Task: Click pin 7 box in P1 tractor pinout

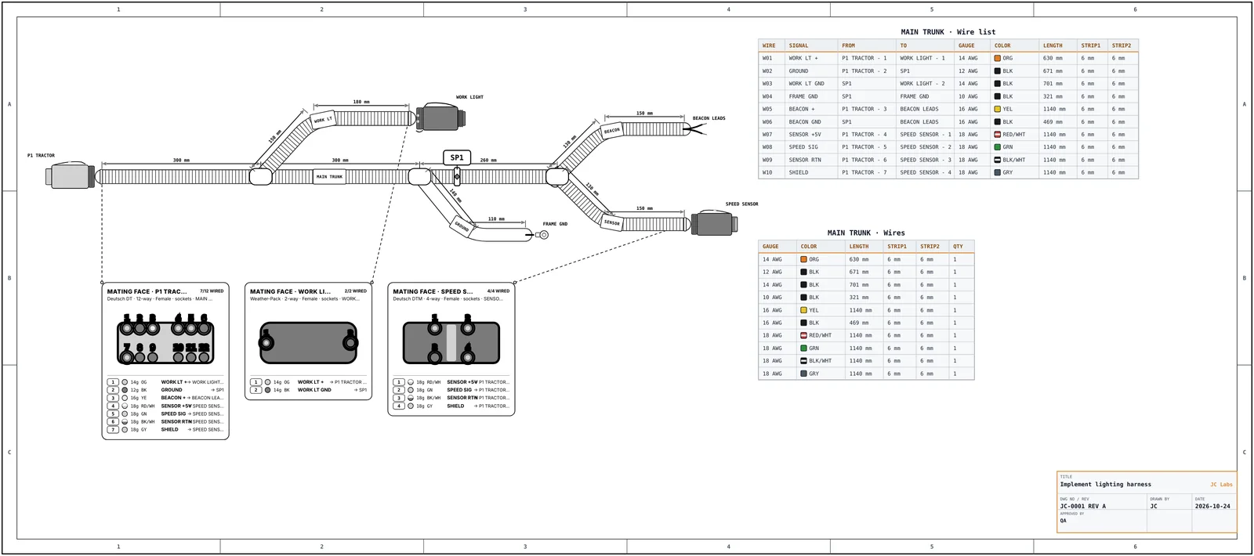Action: 113,430
